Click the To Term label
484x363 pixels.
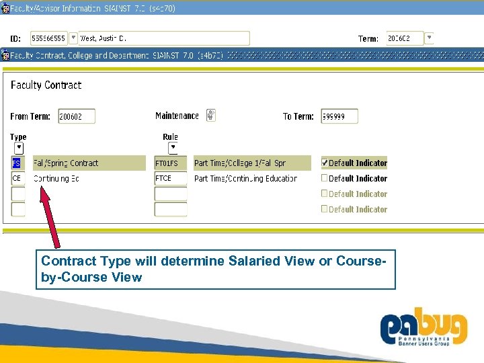pyautogui.click(x=298, y=116)
